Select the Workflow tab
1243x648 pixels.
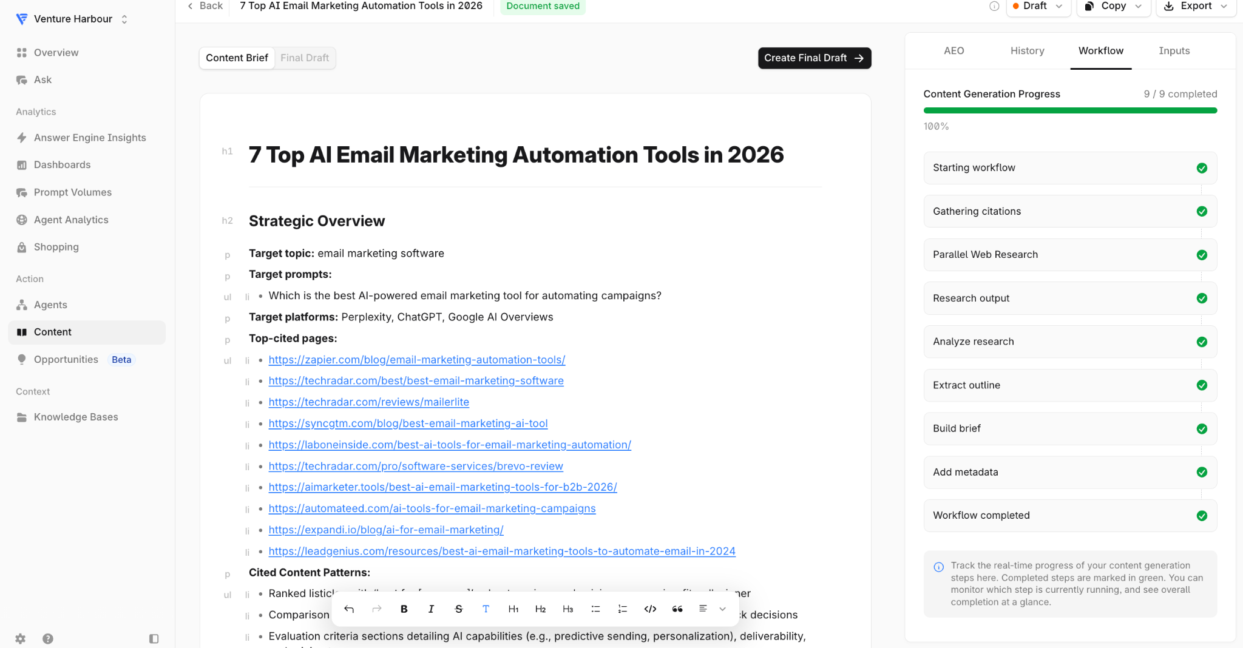1100,51
